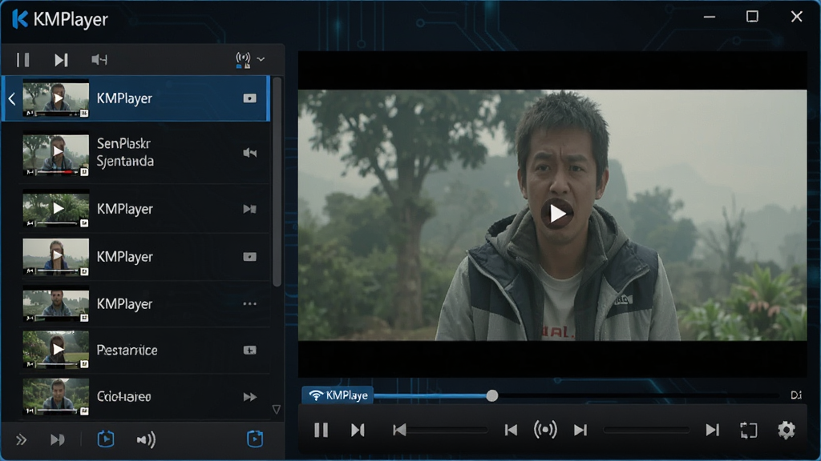Click the skip icon on third KMPlayer row

(x=250, y=209)
